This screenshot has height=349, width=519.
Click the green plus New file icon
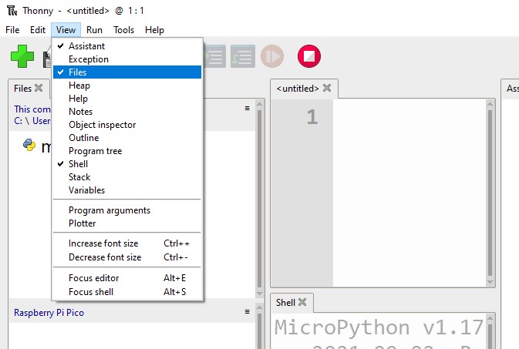22,56
